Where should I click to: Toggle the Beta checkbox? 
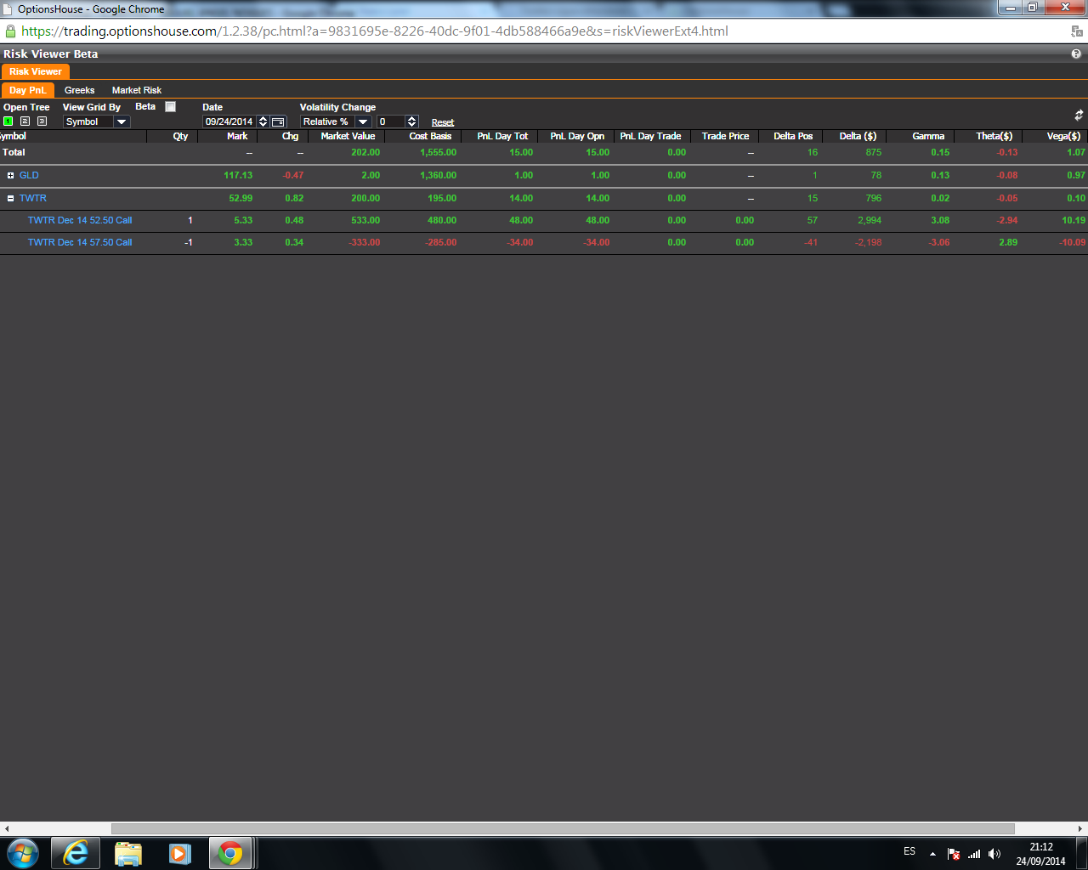click(x=170, y=107)
